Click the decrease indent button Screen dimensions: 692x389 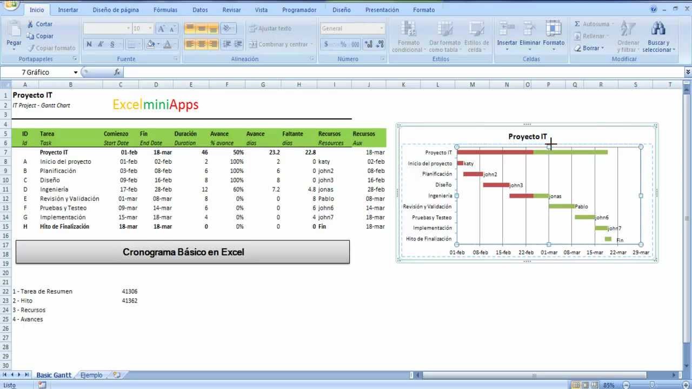tap(227, 44)
